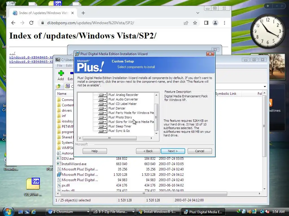Select the Index of /updates/Windows Vista tab
Image resolution: width=289 pixels, height=216 pixels.
point(43,13)
